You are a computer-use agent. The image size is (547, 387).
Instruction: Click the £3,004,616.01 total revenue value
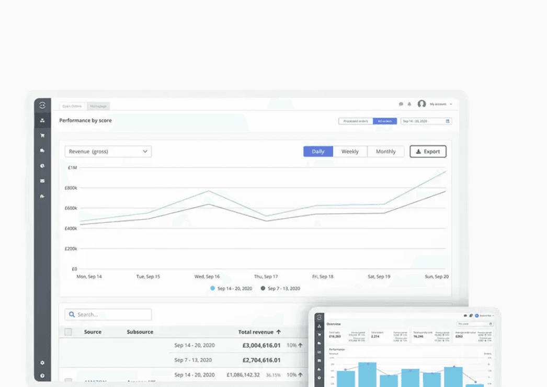[261, 346]
